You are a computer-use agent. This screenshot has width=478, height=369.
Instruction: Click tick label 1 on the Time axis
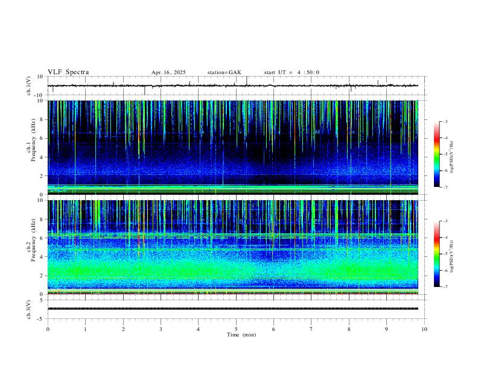pos(85,329)
